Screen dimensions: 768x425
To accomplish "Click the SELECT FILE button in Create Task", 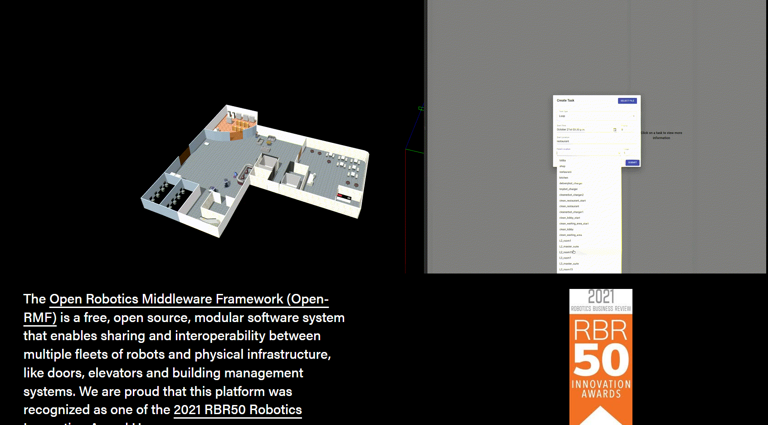I will 627,101.
